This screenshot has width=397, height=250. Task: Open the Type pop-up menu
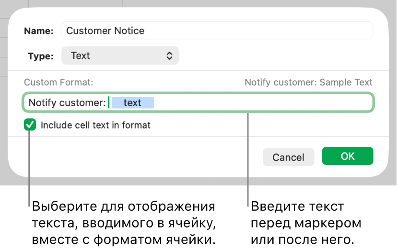[120, 55]
